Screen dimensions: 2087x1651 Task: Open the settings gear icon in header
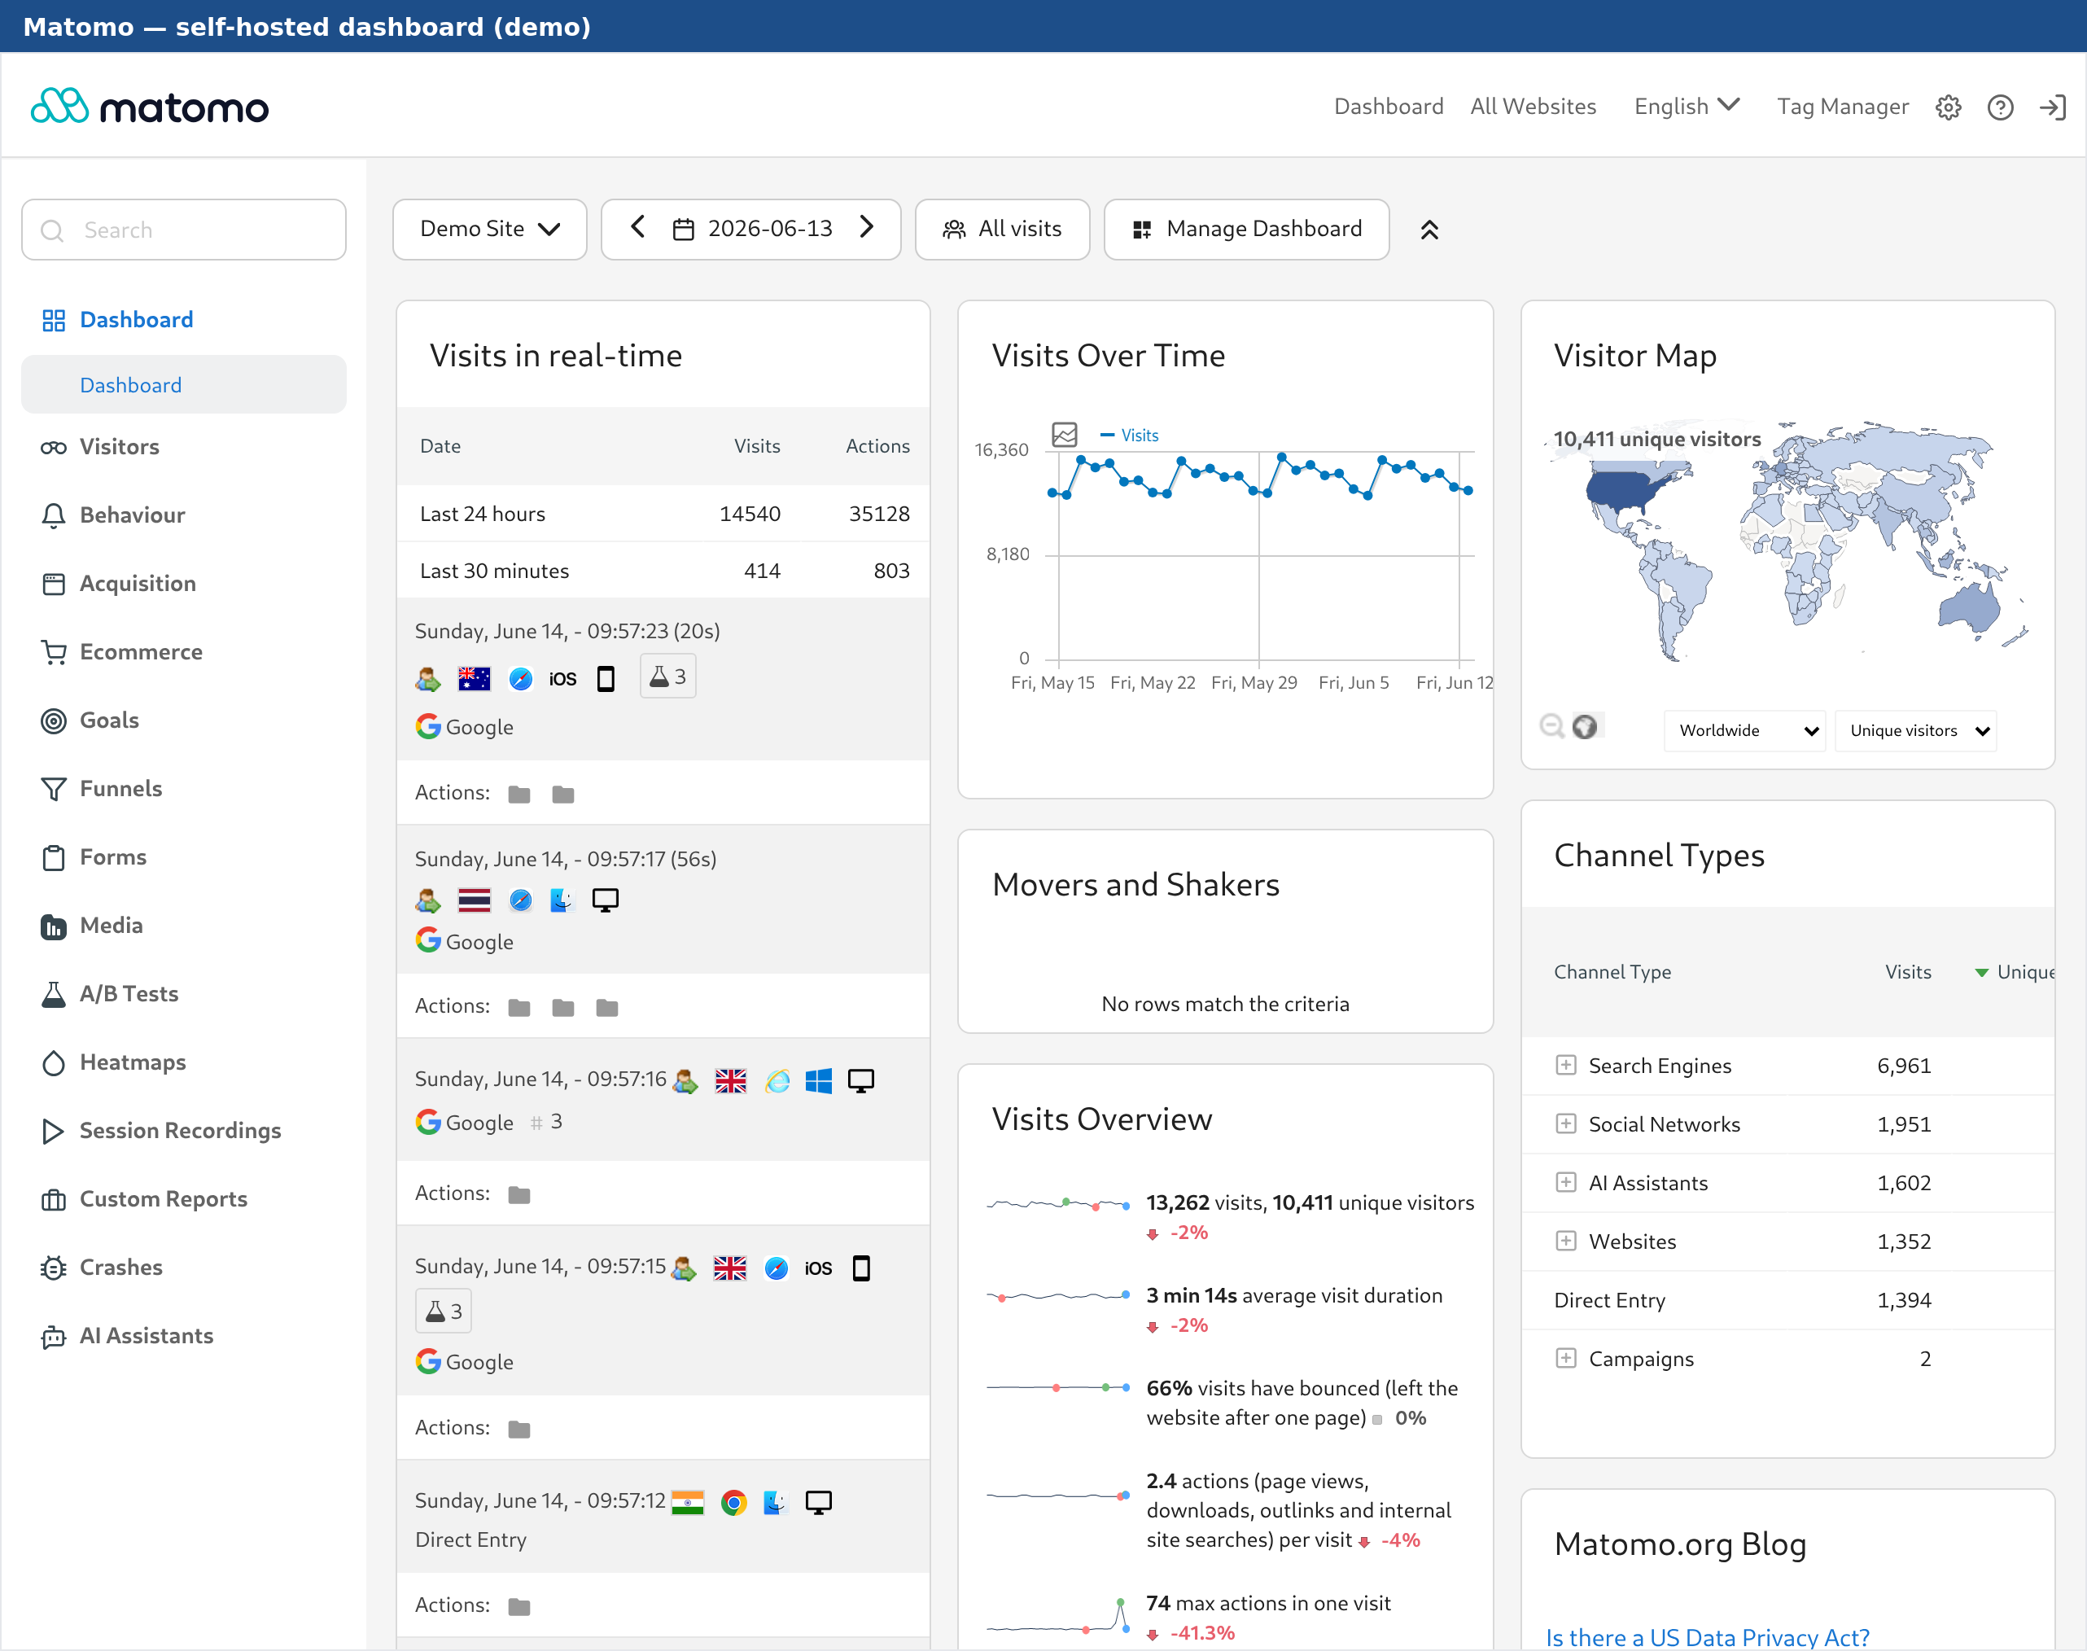(x=1948, y=107)
